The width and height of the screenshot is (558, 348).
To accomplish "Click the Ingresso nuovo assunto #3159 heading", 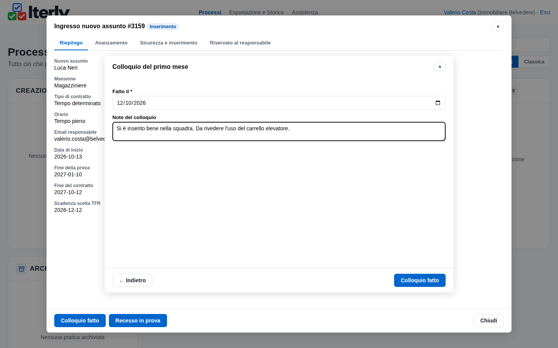I will [x=100, y=26].
